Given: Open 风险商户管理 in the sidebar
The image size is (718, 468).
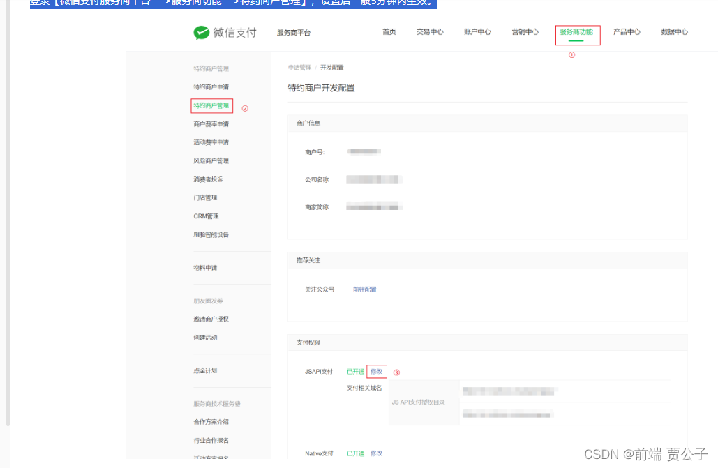Looking at the screenshot, I should pos(211,160).
